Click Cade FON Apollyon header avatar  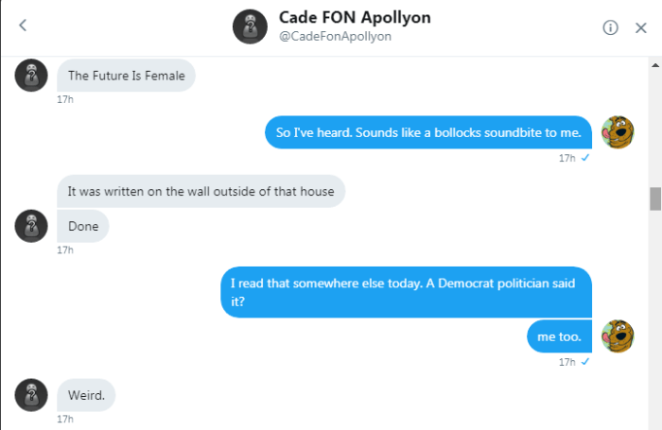click(250, 27)
